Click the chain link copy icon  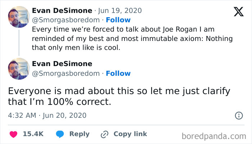[105, 134]
